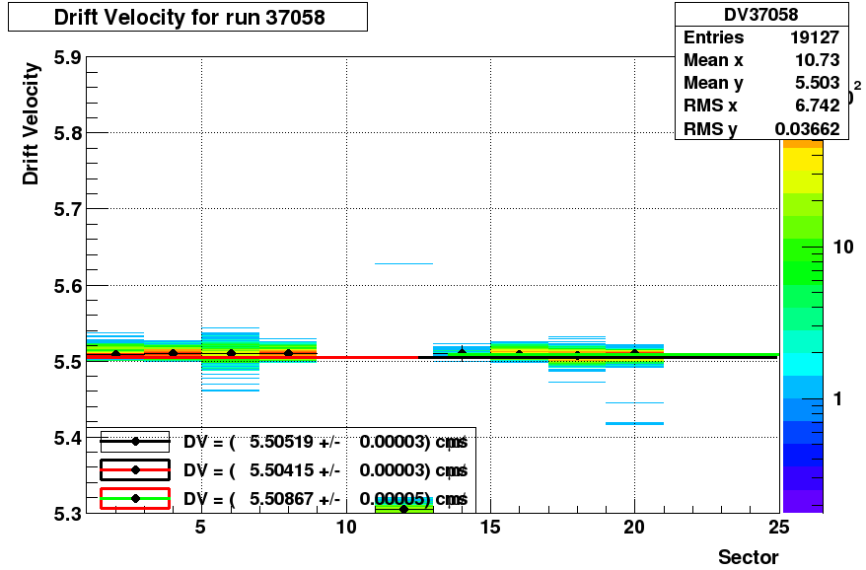
Task: Click the y-axis label 5.5
Action: tap(67, 362)
